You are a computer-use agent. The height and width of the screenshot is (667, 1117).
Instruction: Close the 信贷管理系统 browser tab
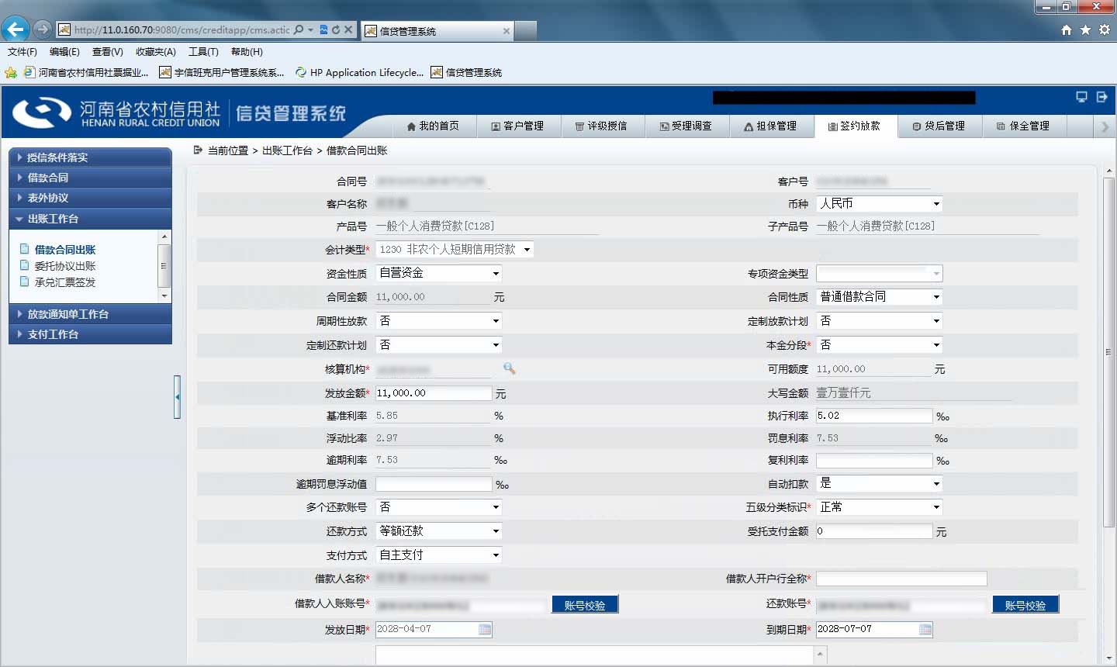point(507,31)
